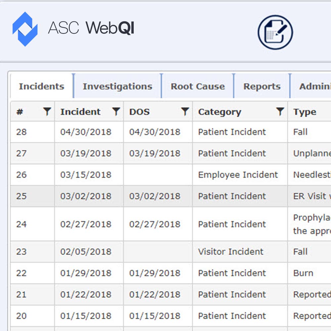Image resolution: width=331 pixels, height=331 pixels.
Task: Click Burn incident row 22
Action: tap(303, 273)
